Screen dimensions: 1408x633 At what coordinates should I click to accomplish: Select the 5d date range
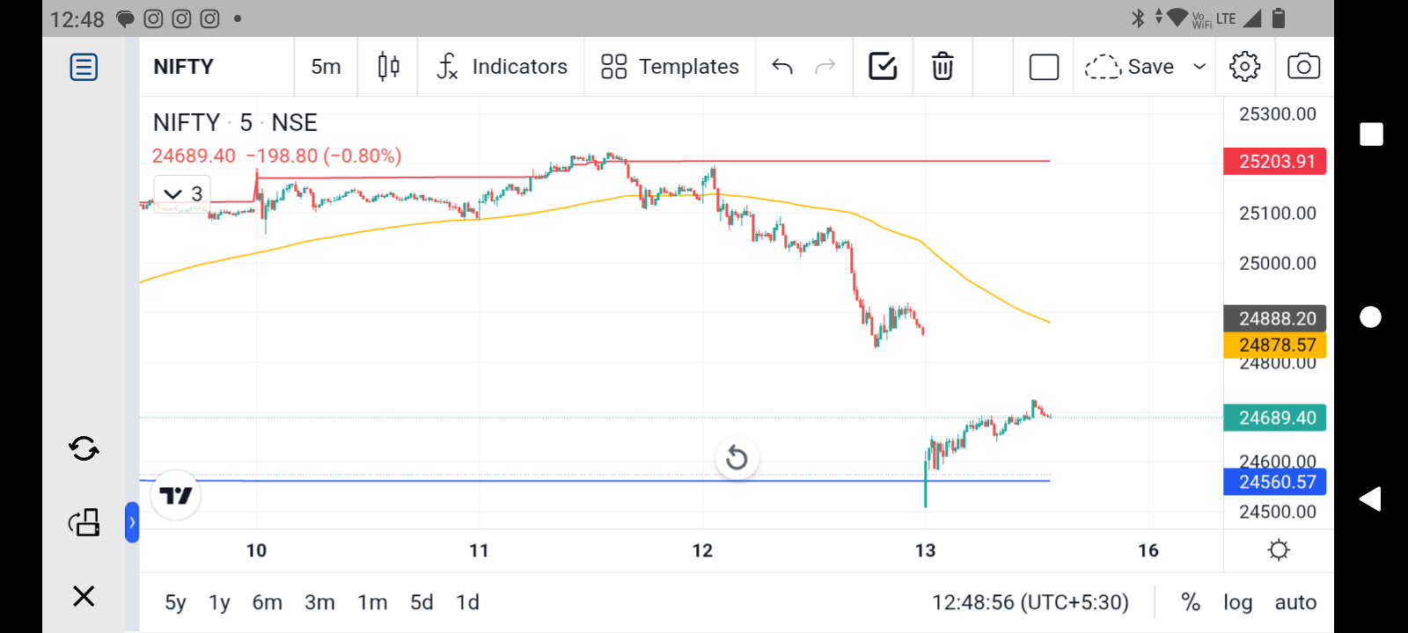[x=422, y=602]
